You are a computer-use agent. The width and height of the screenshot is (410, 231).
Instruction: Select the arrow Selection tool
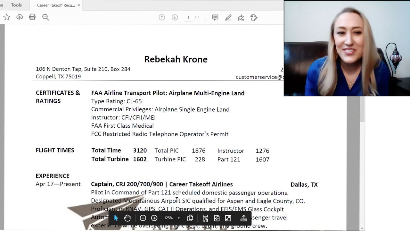pos(116,218)
